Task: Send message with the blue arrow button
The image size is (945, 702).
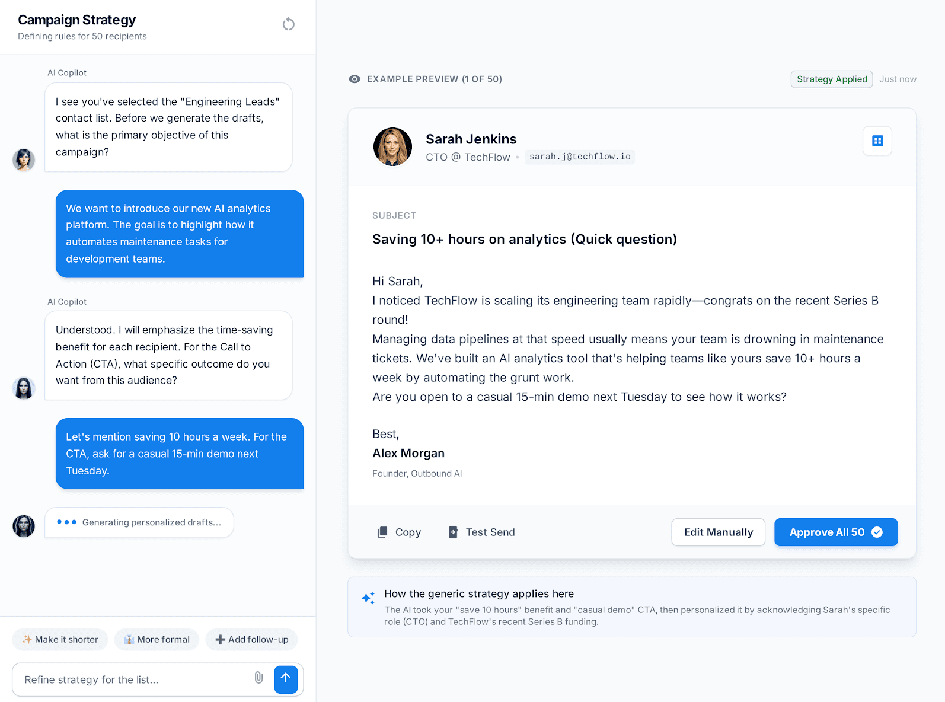Action: [x=286, y=679]
